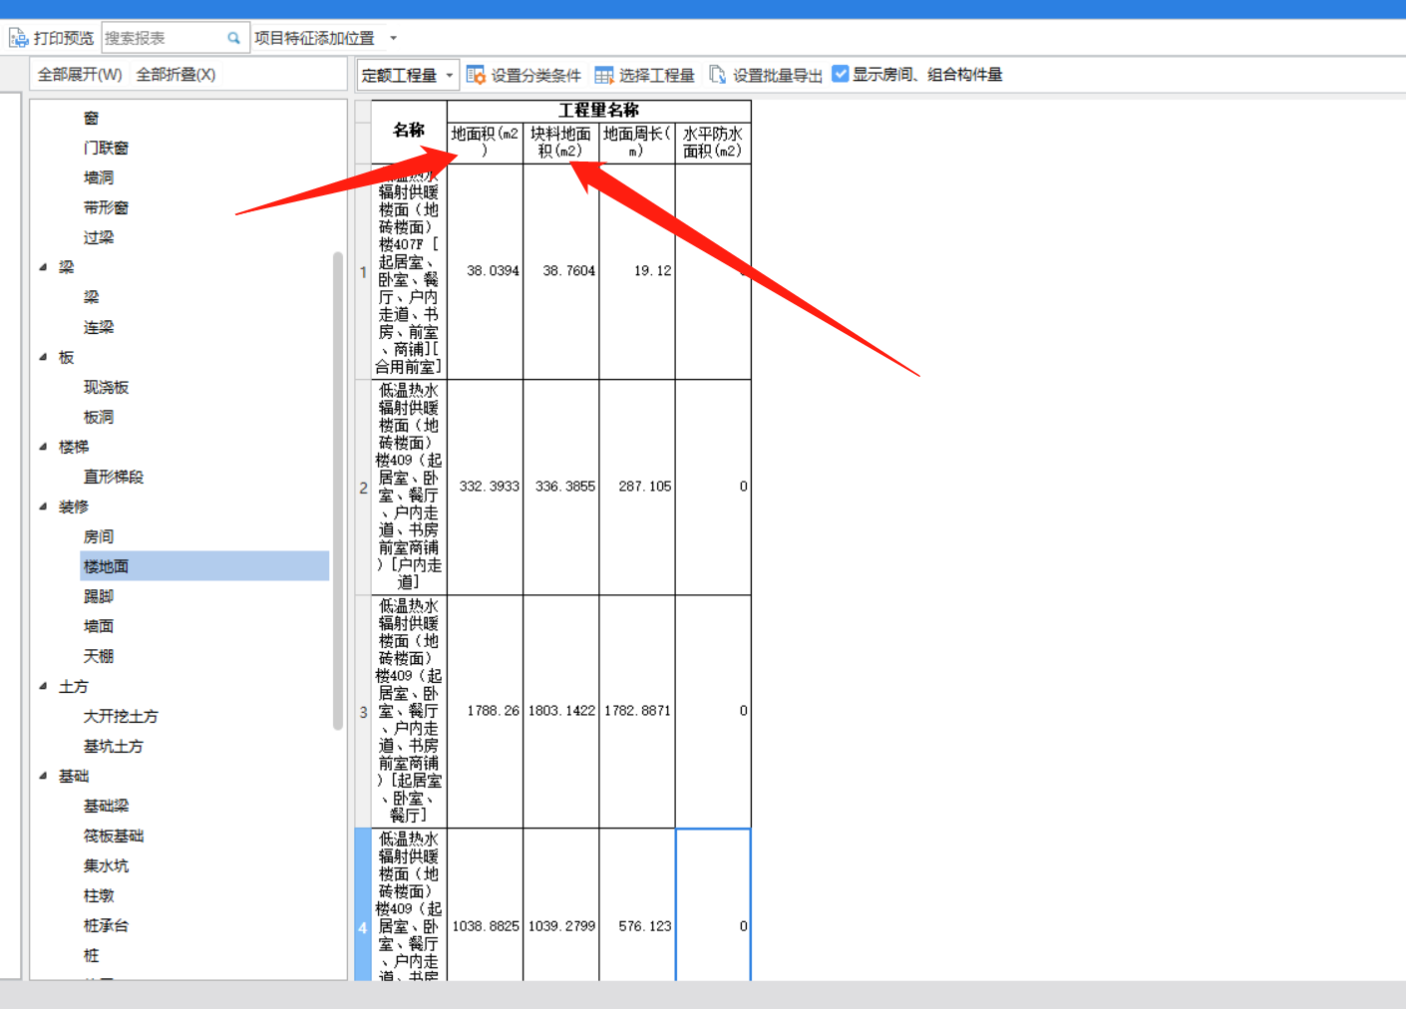The image size is (1406, 1009).
Task: Click the 地面周长(m) column header
Action: 636,142
